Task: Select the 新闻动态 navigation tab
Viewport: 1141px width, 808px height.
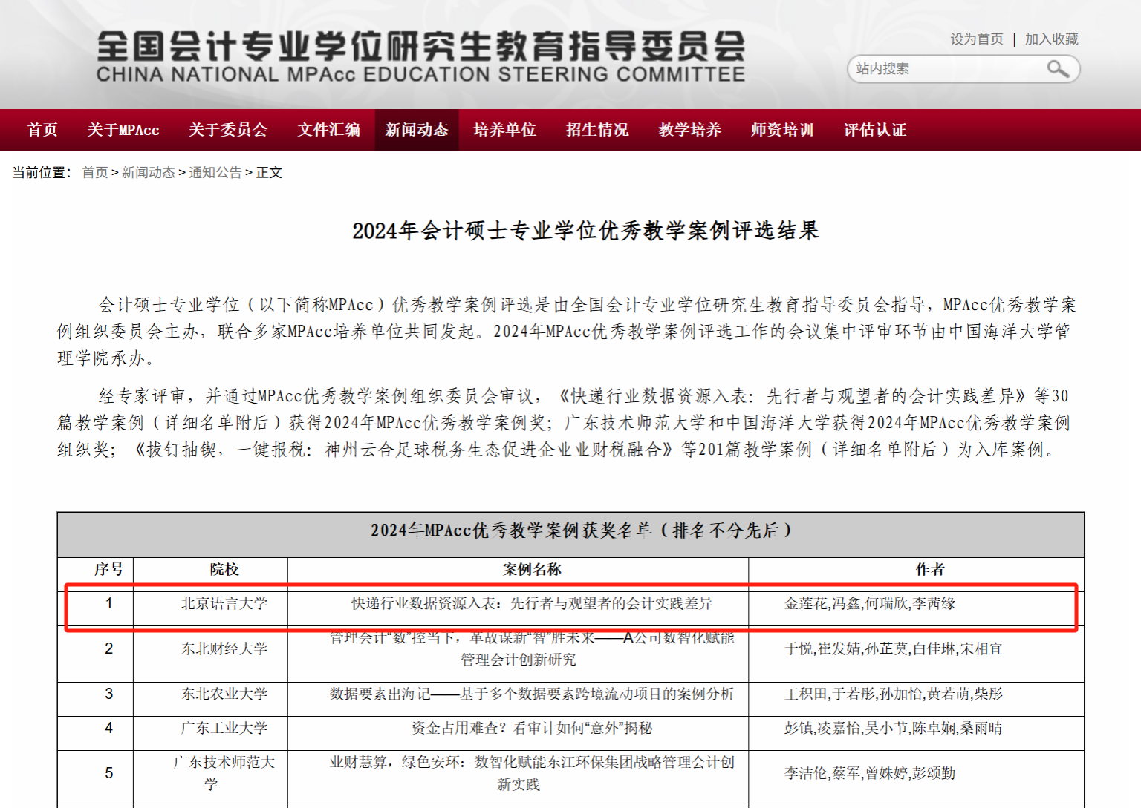Action: point(417,130)
